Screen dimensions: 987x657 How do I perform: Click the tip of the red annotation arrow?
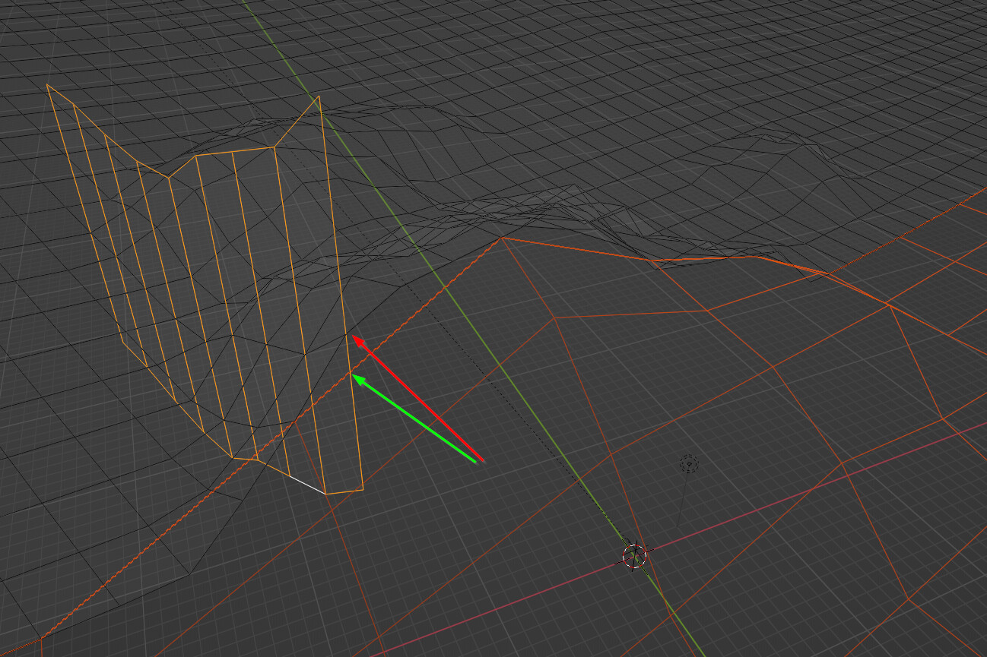coord(353,336)
